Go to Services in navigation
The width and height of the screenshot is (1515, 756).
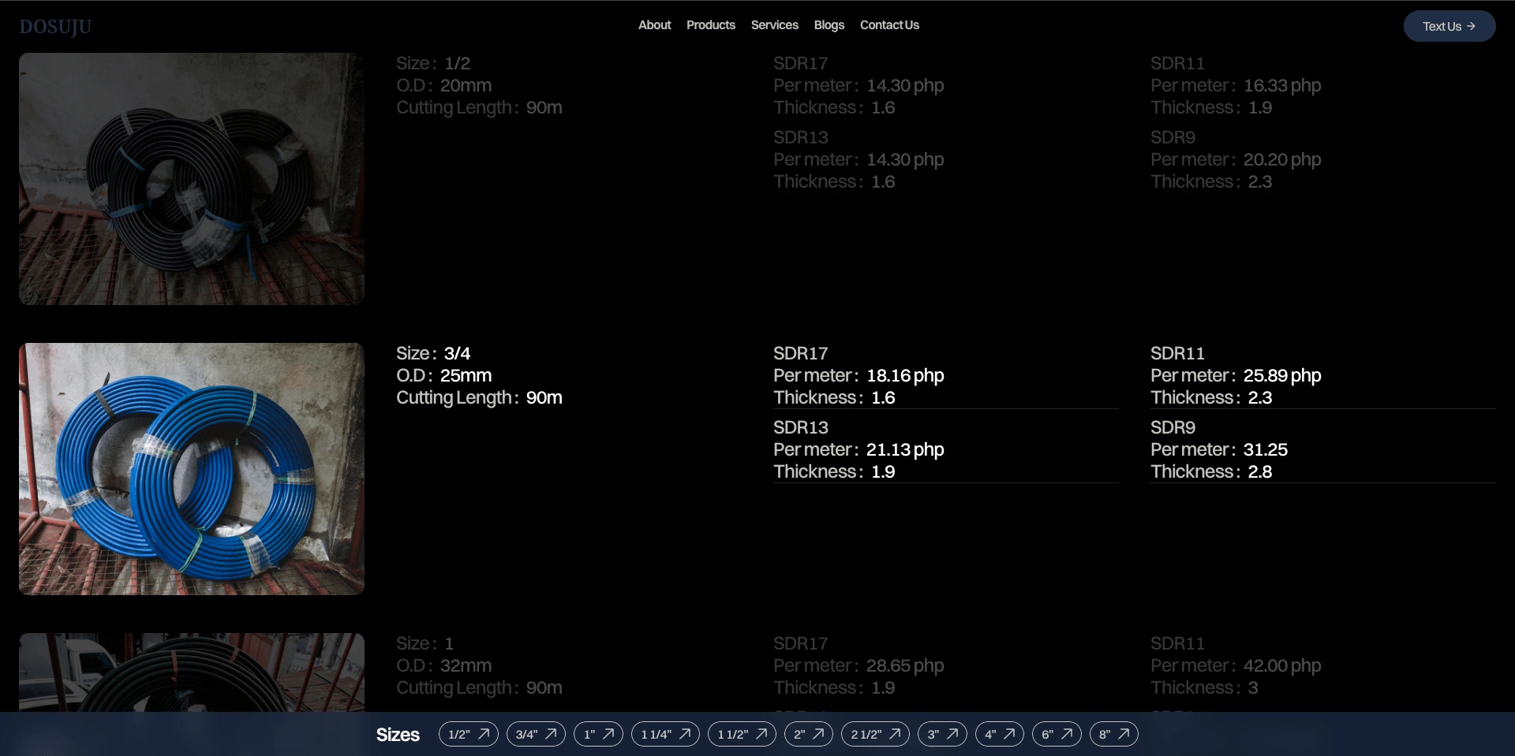click(x=774, y=25)
